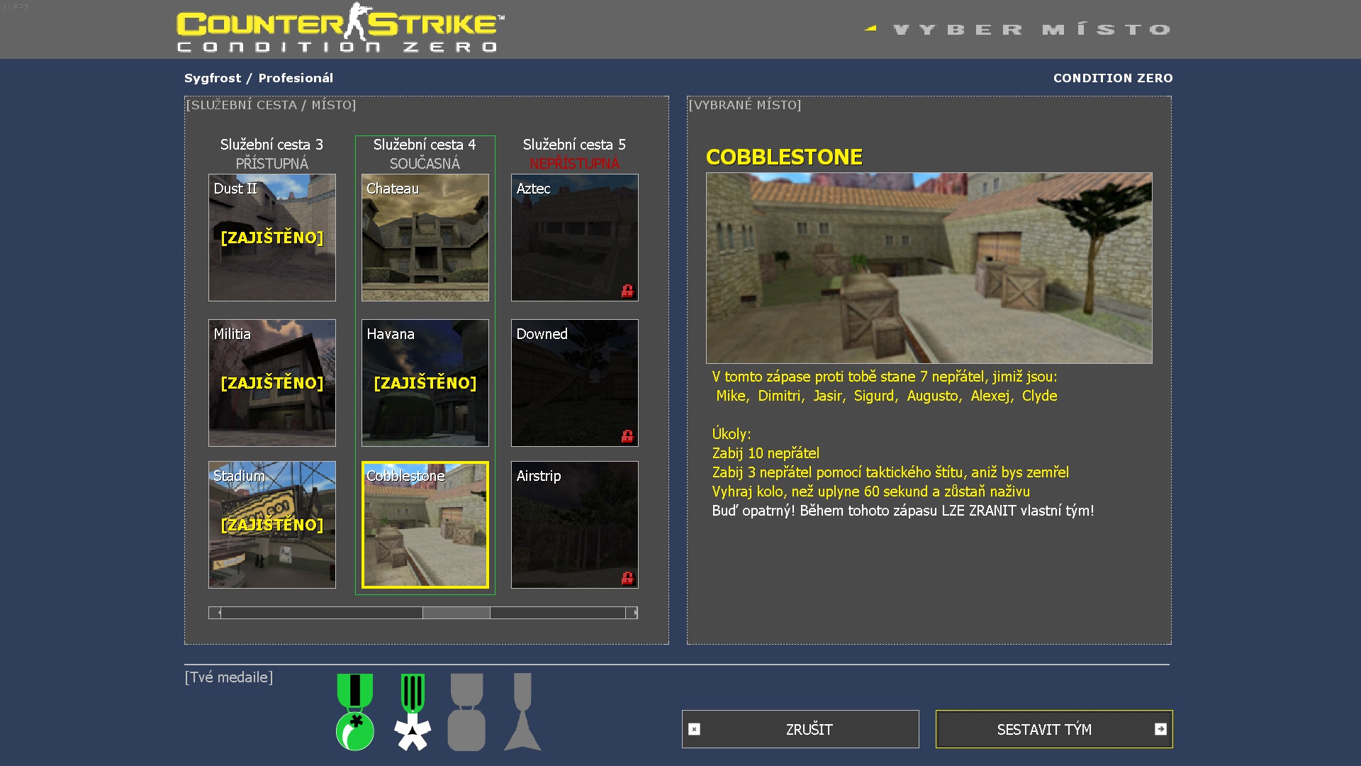
Task: Choose the Dust II map tile
Action: [272, 238]
